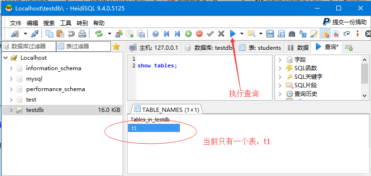Click the green Insert row plus icon
Image resolution: width=371 pixels, height=176 pixels.
188,34
